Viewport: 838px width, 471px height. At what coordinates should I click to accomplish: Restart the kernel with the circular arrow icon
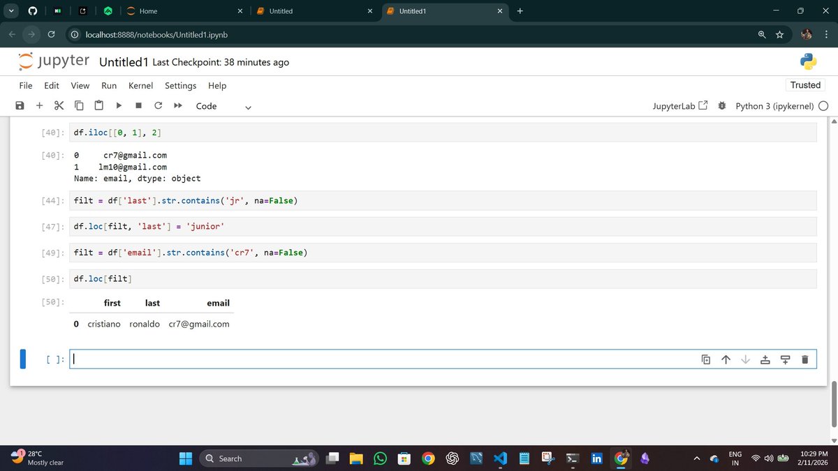[x=158, y=105]
